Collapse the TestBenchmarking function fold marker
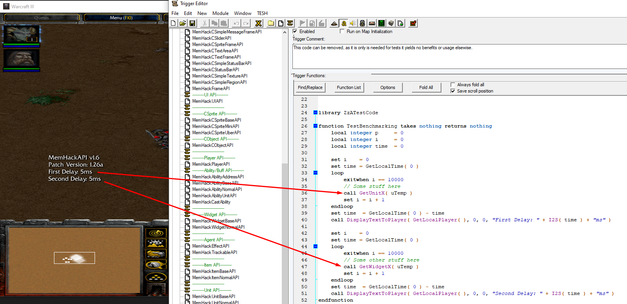The width and height of the screenshot is (627, 304). 315,126
